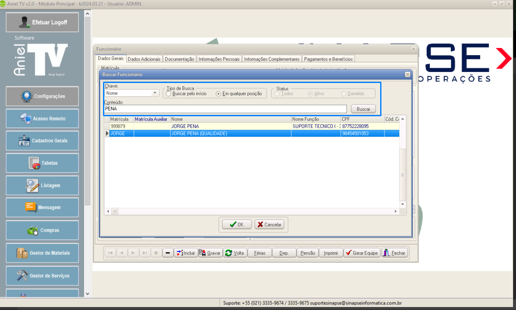This screenshot has height=310, width=516.
Task: Open Gestor de Materiais from sidebar
Action: coord(42,253)
